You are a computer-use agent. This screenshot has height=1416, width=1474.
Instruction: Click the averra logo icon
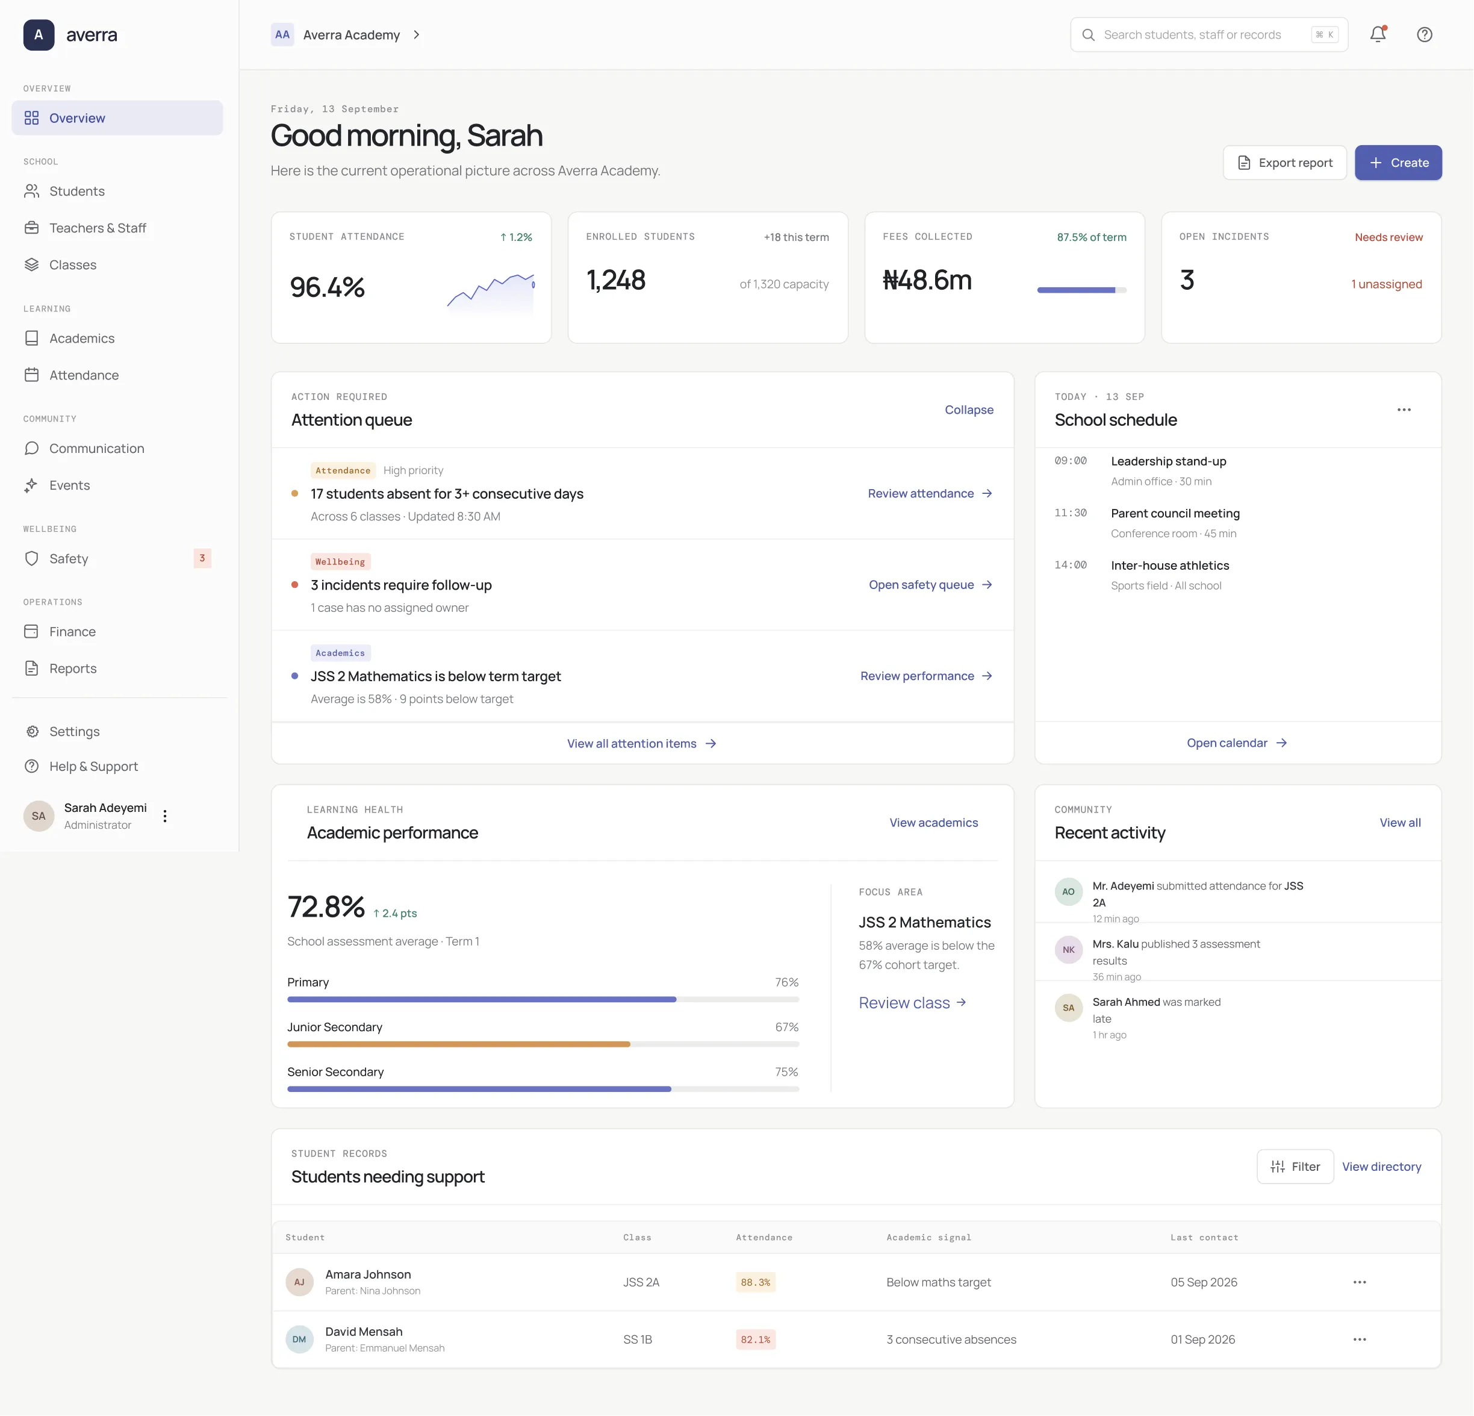click(39, 34)
